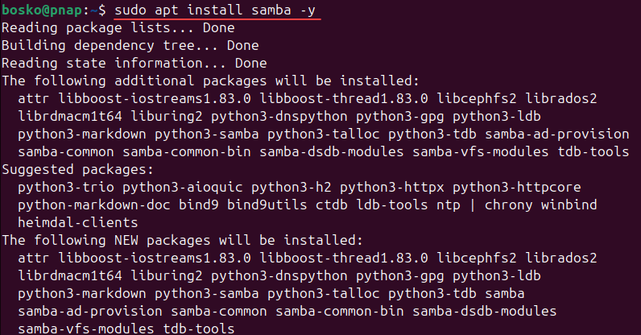Click the tdb-tools text in the additional packages list
The image size is (641, 335).
[x=593, y=151]
